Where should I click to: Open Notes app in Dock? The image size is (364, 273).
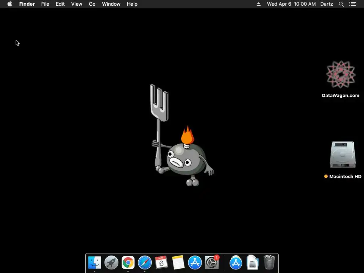point(178,263)
